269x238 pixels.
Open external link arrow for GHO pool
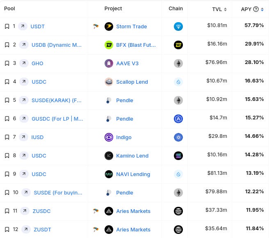[x=24, y=63]
